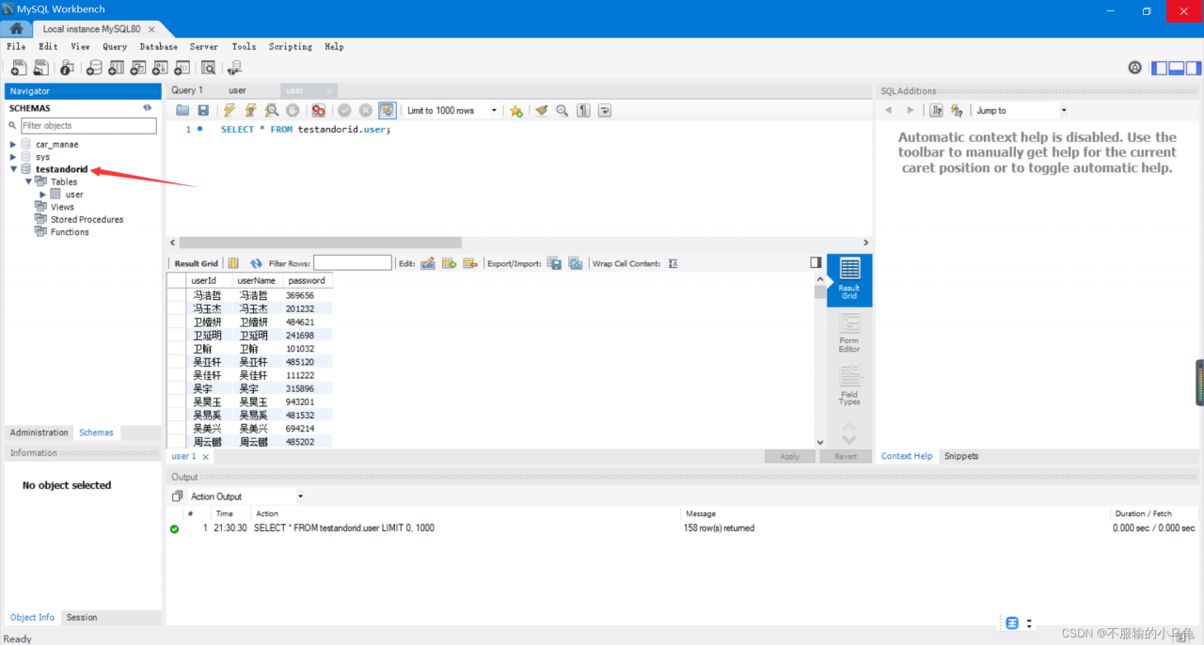Click the Filter objects search field
This screenshot has height=645, width=1204.
(x=88, y=125)
